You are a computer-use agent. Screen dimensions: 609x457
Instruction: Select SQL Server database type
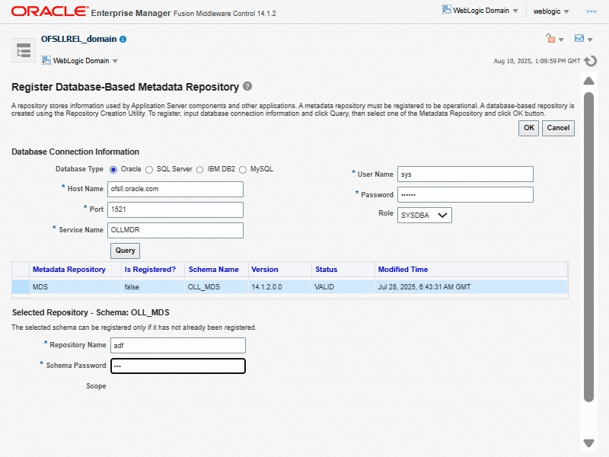click(x=149, y=169)
